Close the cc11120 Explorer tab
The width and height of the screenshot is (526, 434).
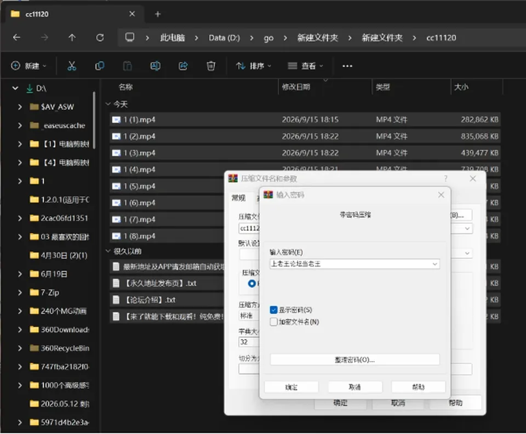coord(132,14)
